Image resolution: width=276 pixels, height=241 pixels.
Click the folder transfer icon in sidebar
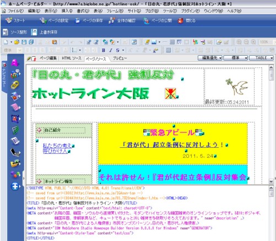15,163
